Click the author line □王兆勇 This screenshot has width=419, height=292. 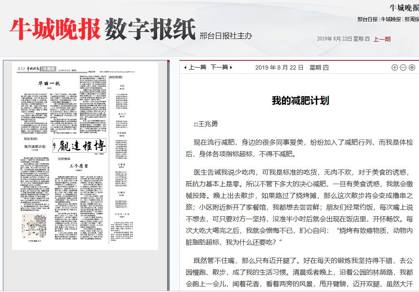[x=206, y=124]
